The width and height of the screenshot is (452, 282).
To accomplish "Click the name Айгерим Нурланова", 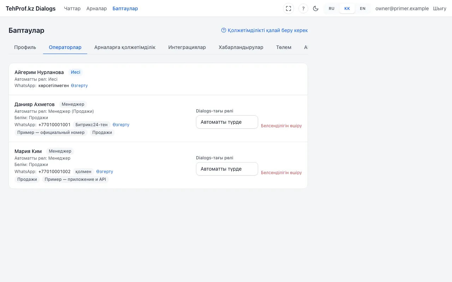I will [39, 72].
